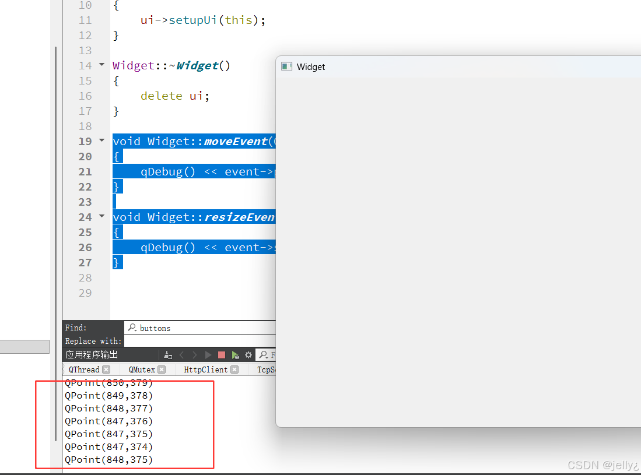The height and width of the screenshot is (475, 641).
Task: Go to previous output item arrow
Action: tap(182, 355)
